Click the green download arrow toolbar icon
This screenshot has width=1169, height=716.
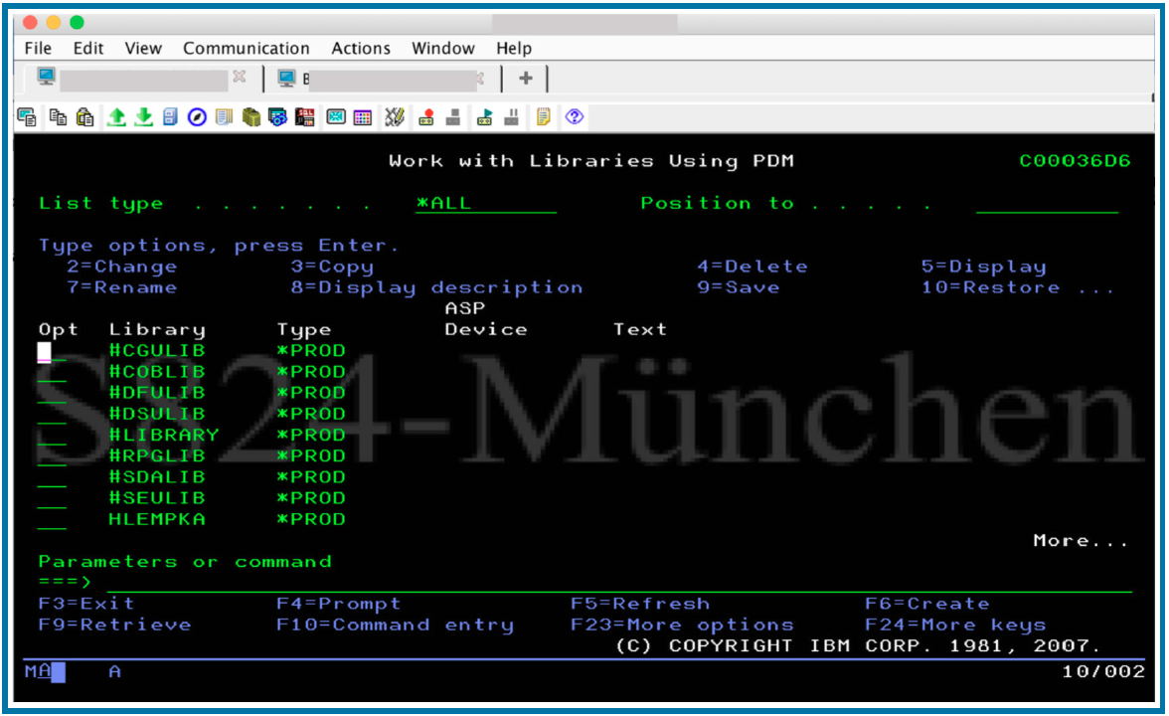point(143,117)
